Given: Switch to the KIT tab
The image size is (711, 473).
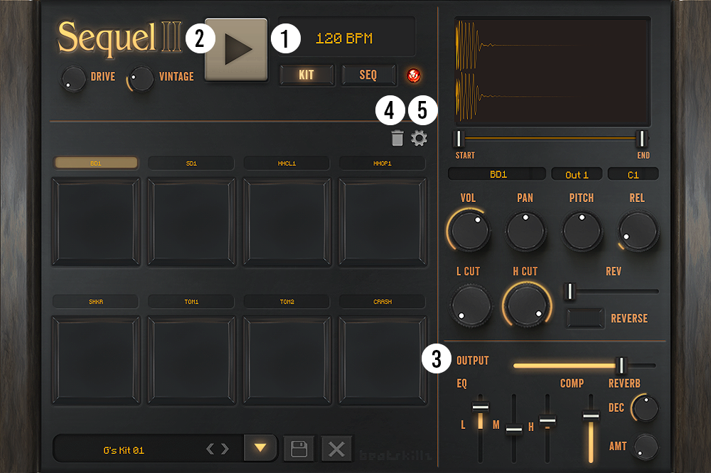Looking at the screenshot, I should (306, 75).
